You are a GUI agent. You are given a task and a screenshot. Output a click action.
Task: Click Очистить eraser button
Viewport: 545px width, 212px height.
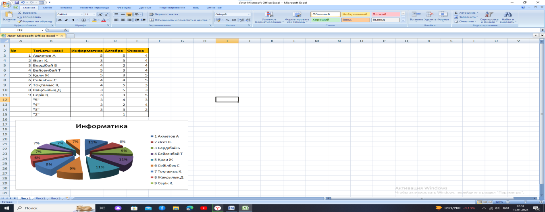(x=466, y=21)
